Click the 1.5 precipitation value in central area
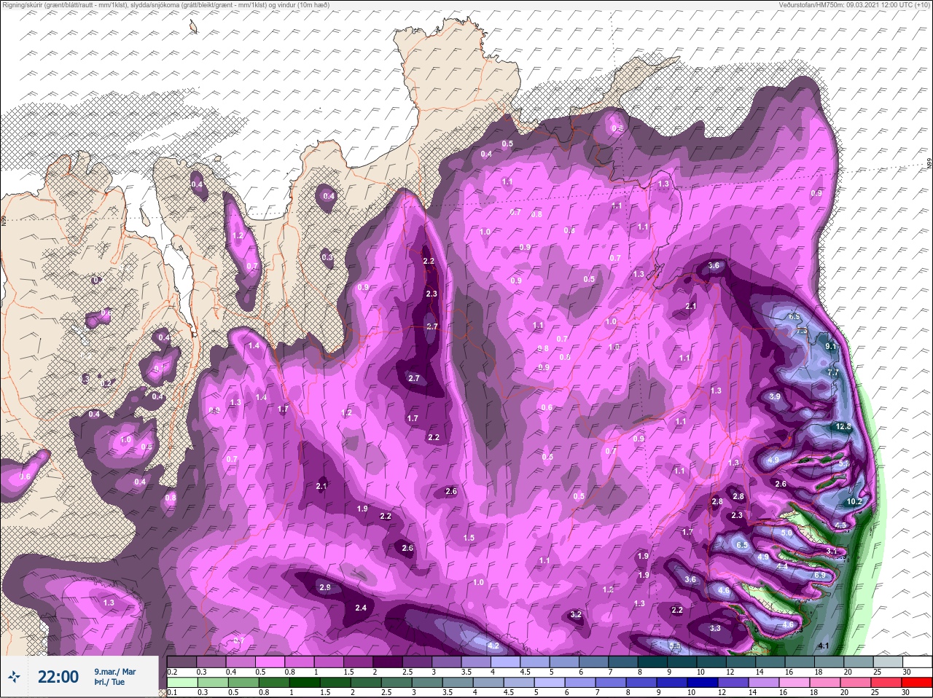This screenshot has height=698, width=933. [x=469, y=538]
